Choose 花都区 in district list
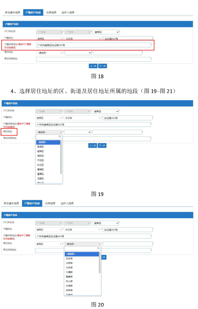This screenshot has width=198, height=309. pos(48,179)
